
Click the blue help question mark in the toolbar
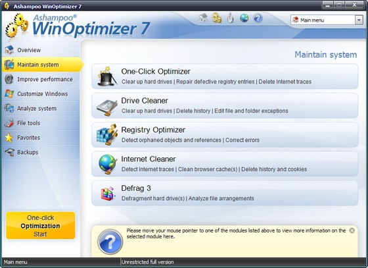tap(258, 18)
